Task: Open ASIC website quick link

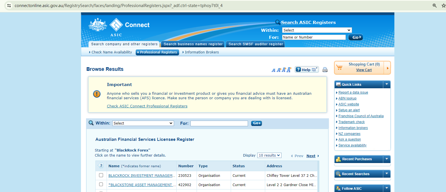Action: (x=349, y=104)
